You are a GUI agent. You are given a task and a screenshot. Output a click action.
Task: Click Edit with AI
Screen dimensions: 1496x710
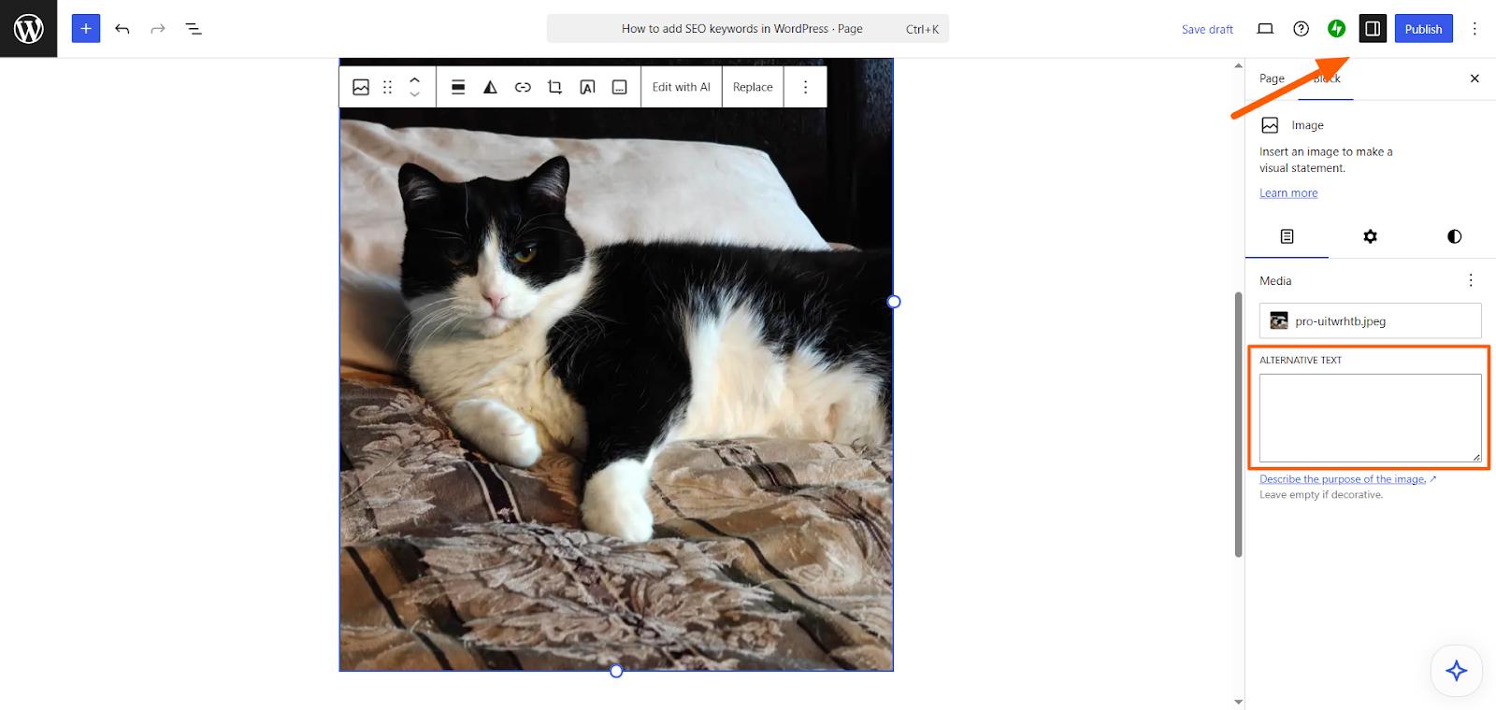(682, 87)
